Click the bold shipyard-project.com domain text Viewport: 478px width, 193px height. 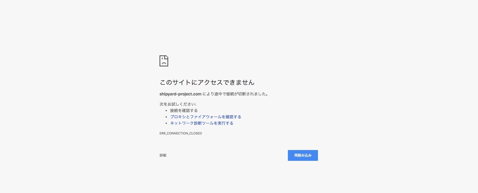180,94
